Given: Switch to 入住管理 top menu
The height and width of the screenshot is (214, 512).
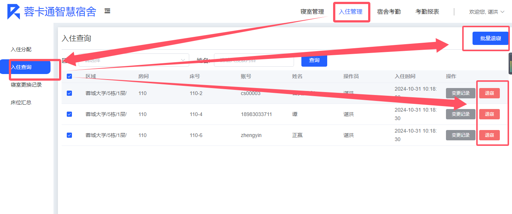Looking at the screenshot, I should pyautogui.click(x=351, y=12).
